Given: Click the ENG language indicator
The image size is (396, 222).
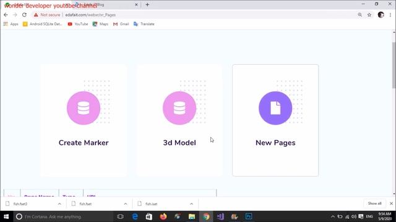Looking at the screenshot, I should pyautogui.click(x=369, y=216).
